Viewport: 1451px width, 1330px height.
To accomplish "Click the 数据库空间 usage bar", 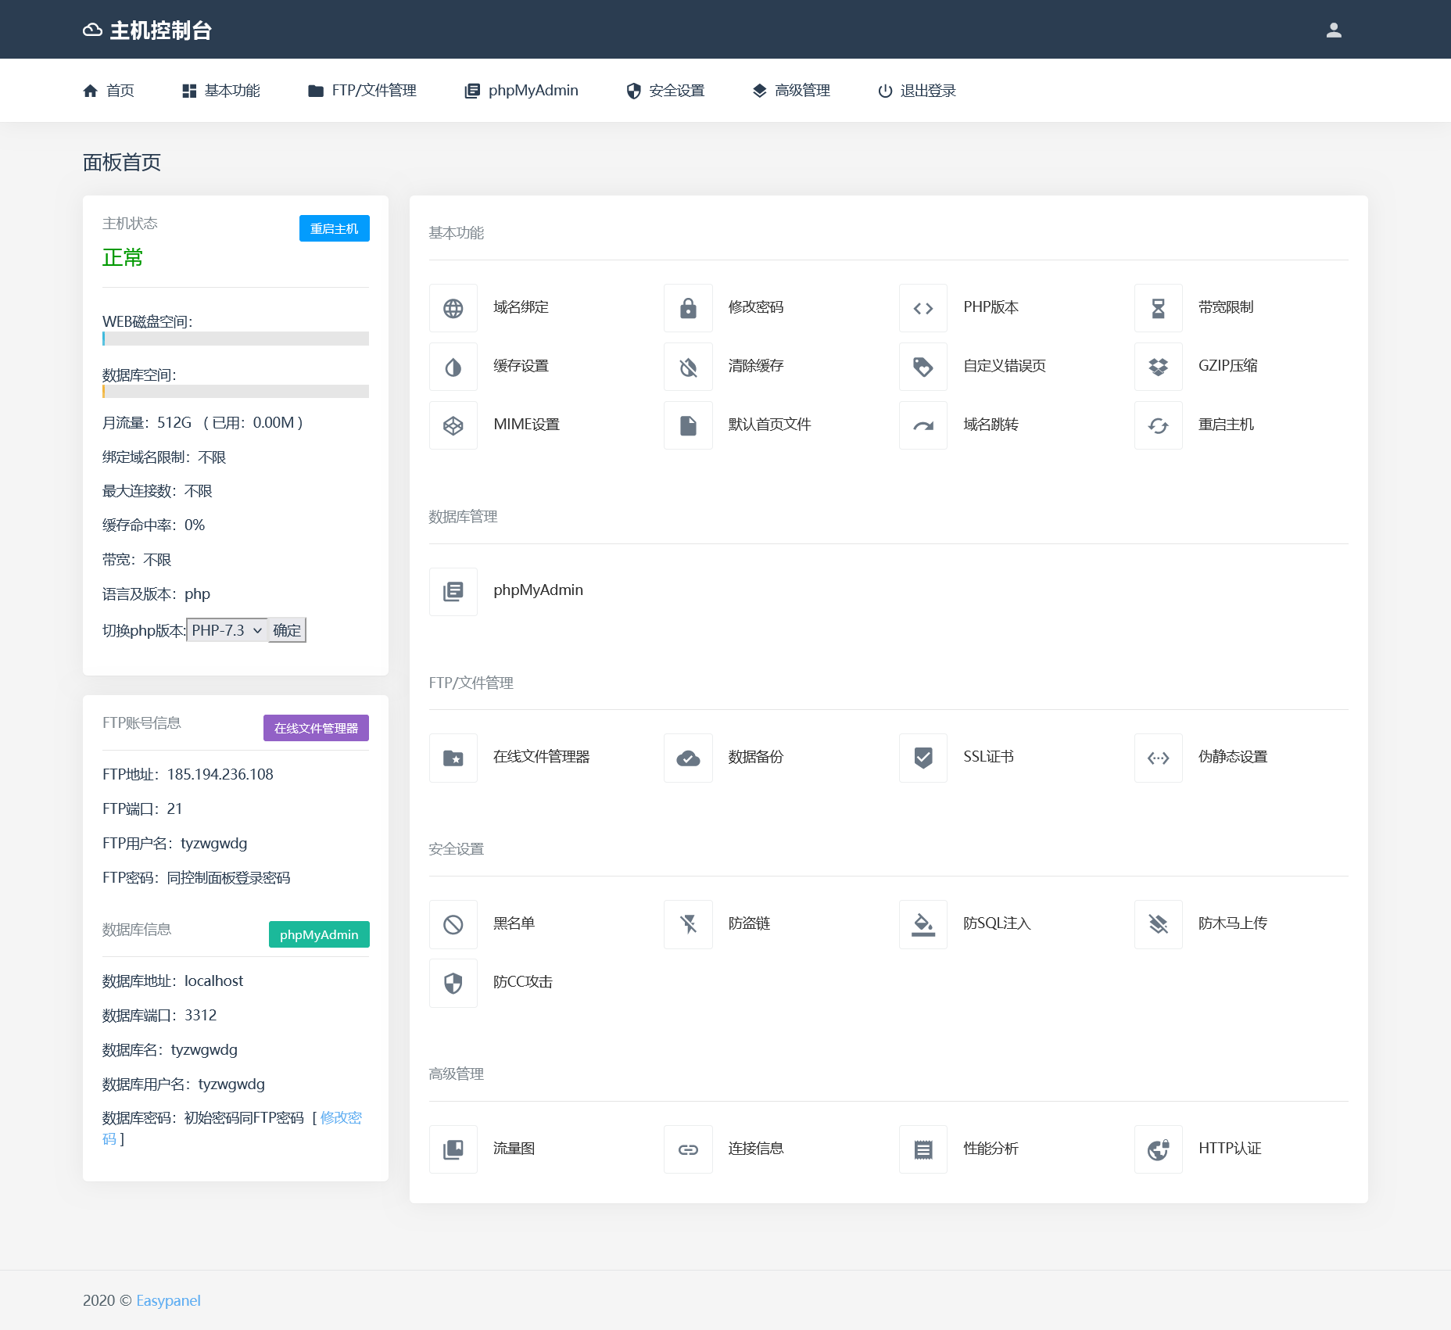I will (x=235, y=391).
